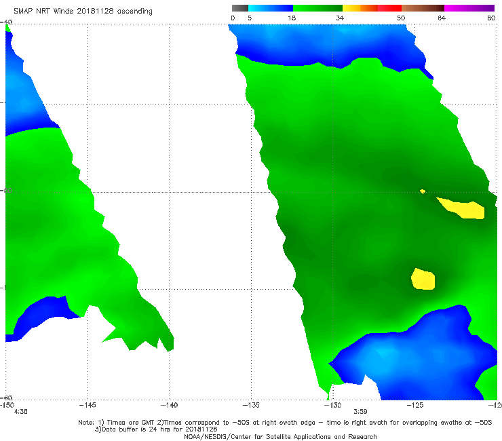
Task: Click the color bar label '50'
Action: click(401, 18)
